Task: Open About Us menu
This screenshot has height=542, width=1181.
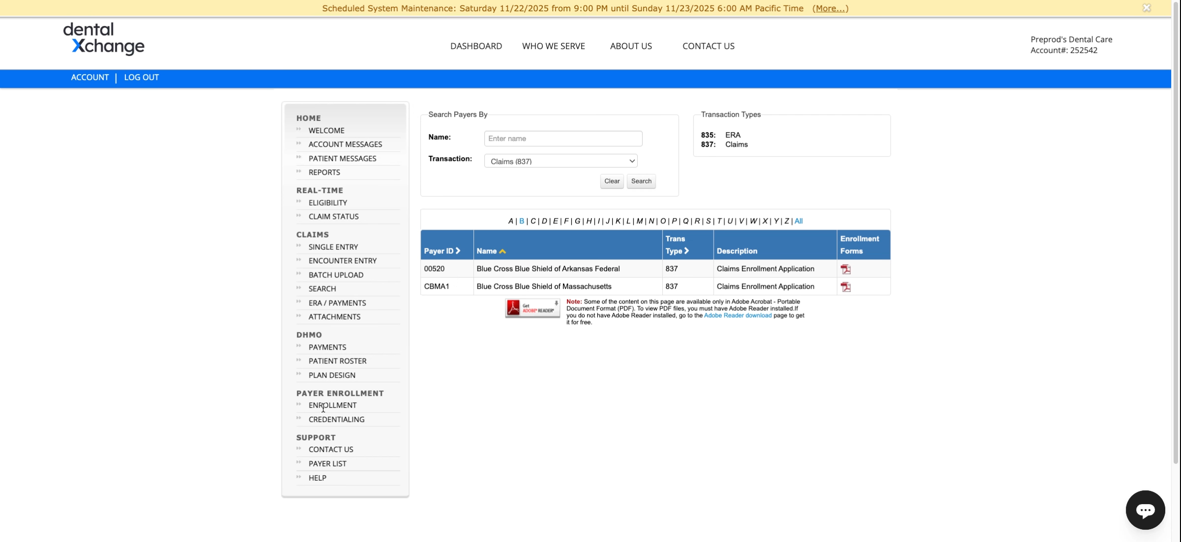Action: pyautogui.click(x=631, y=46)
